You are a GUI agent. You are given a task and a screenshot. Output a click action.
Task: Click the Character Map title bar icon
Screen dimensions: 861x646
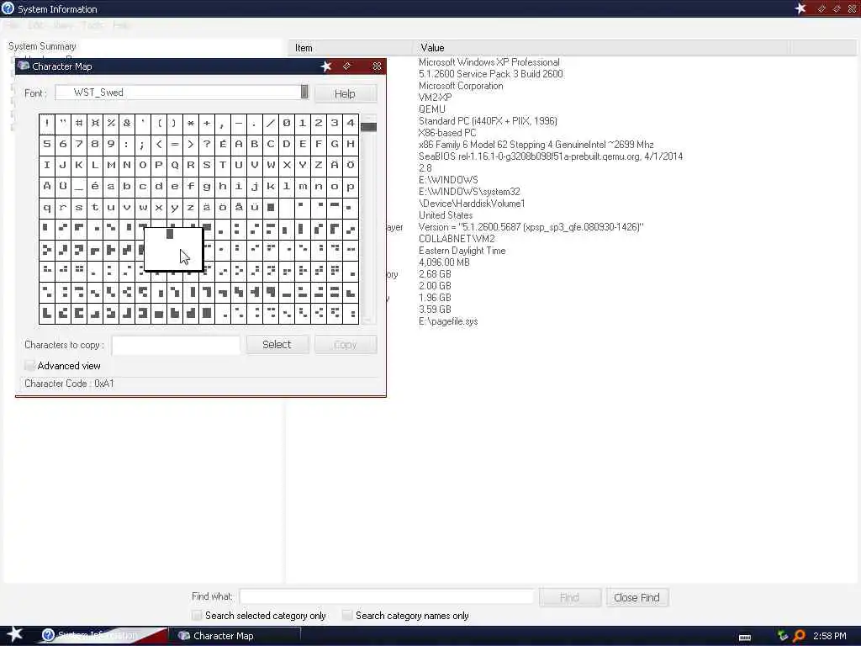point(23,66)
